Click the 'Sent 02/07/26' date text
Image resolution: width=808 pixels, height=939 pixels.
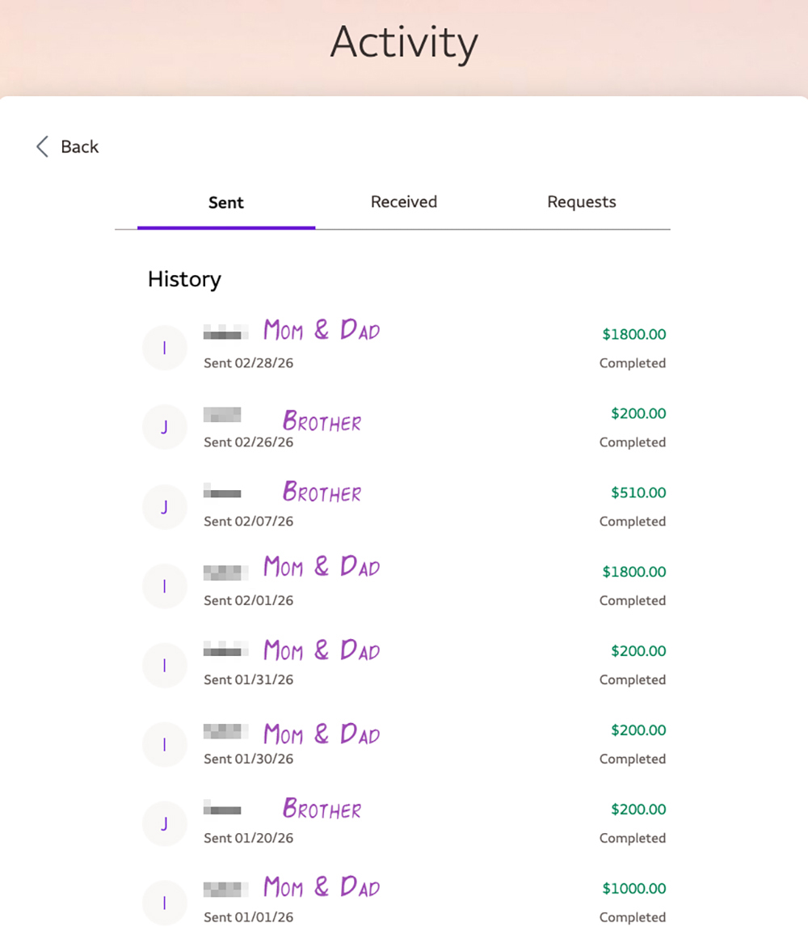click(x=248, y=521)
